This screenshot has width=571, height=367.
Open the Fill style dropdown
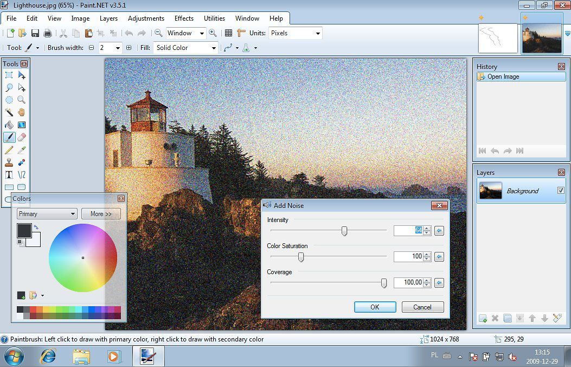point(186,48)
